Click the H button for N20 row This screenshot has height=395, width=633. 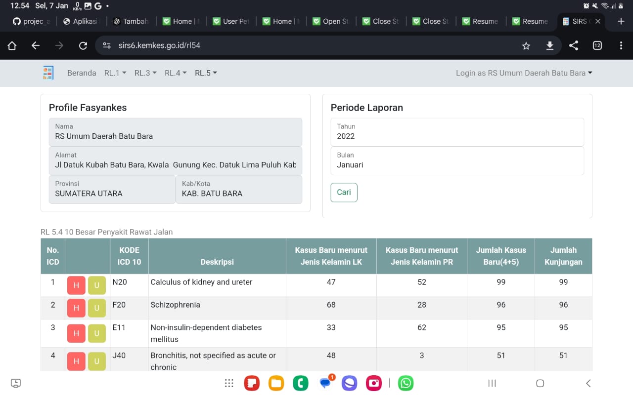click(76, 285)
